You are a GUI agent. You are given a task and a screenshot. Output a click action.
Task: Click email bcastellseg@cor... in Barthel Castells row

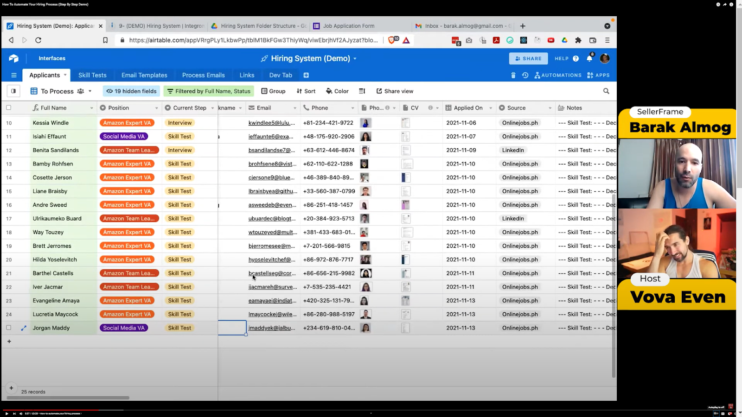pyautogui.click(x=272, y=273)
